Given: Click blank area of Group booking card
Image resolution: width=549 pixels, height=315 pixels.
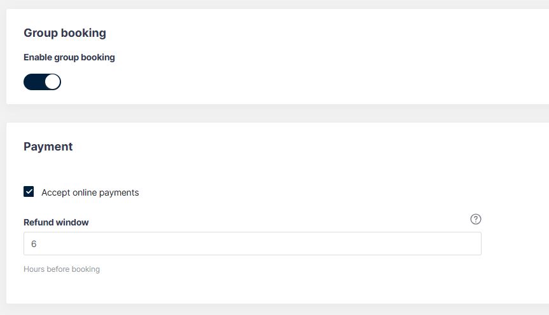Looking at the screenshot, I should [315, 56].
